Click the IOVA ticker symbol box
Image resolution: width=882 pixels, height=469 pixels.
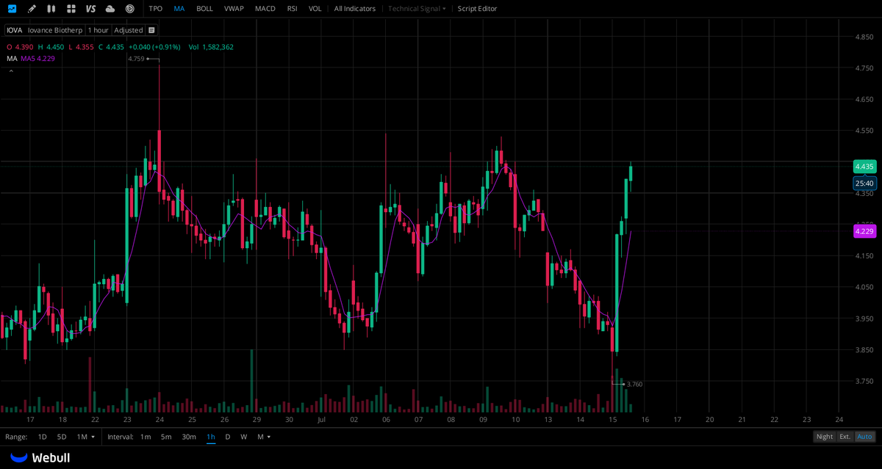tap(15, 30)
